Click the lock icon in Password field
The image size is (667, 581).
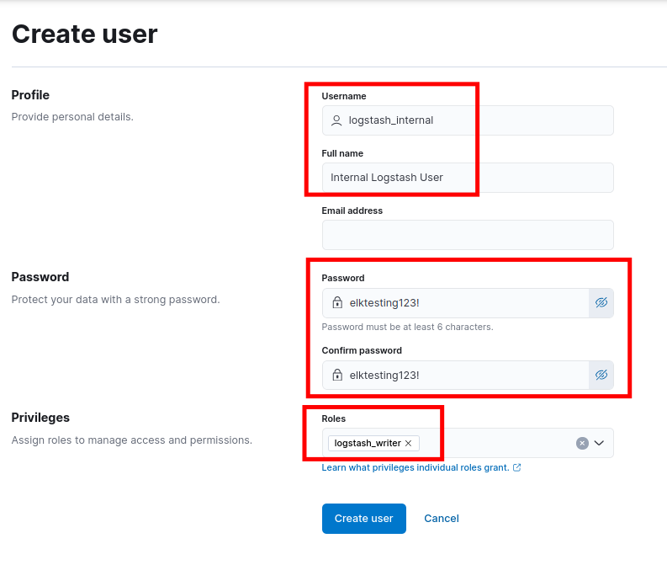(x=337, y=302)
